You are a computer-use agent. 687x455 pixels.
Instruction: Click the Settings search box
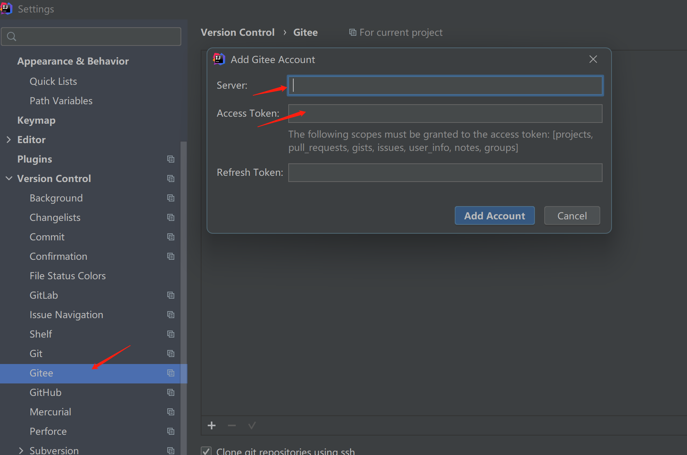(x=91, y=37)
